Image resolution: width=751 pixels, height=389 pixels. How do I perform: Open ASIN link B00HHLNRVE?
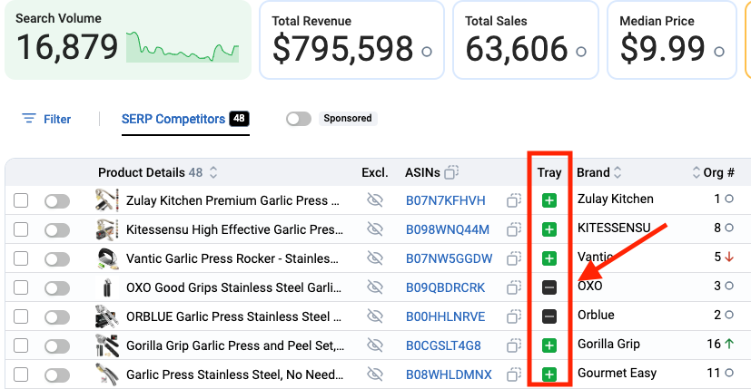(x=446, y=316)
